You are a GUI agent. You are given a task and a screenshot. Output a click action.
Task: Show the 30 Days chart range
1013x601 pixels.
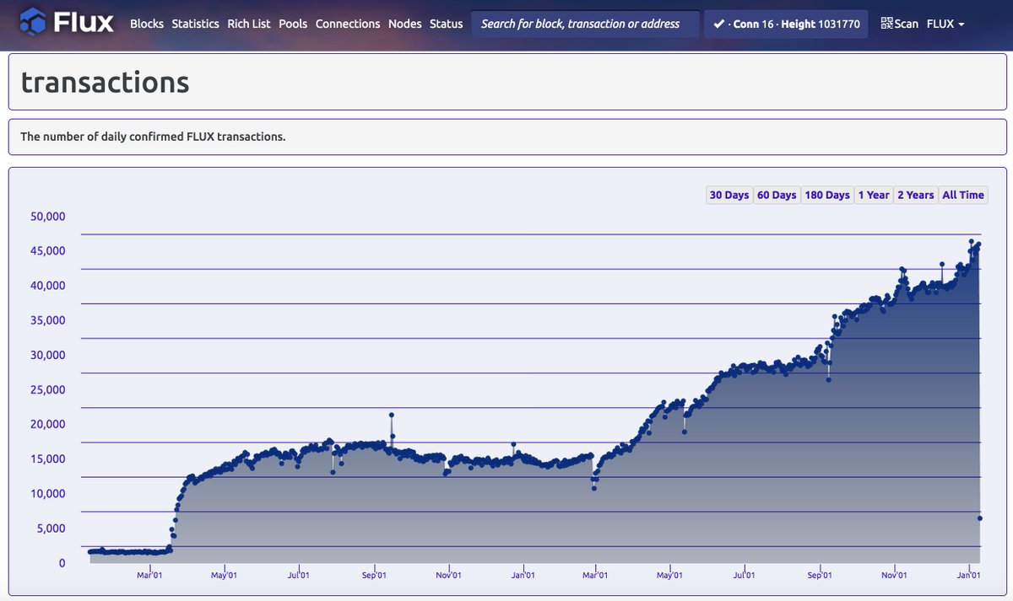[729, 195]
